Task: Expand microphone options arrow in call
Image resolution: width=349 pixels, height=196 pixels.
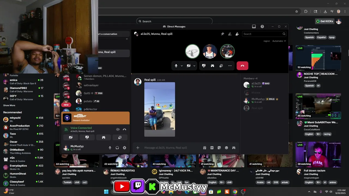Action: (x=182, y=66)
